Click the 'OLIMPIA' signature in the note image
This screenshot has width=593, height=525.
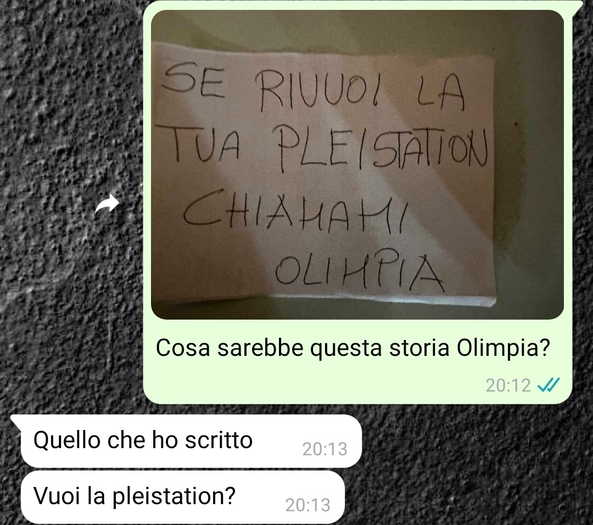point(359,272)
